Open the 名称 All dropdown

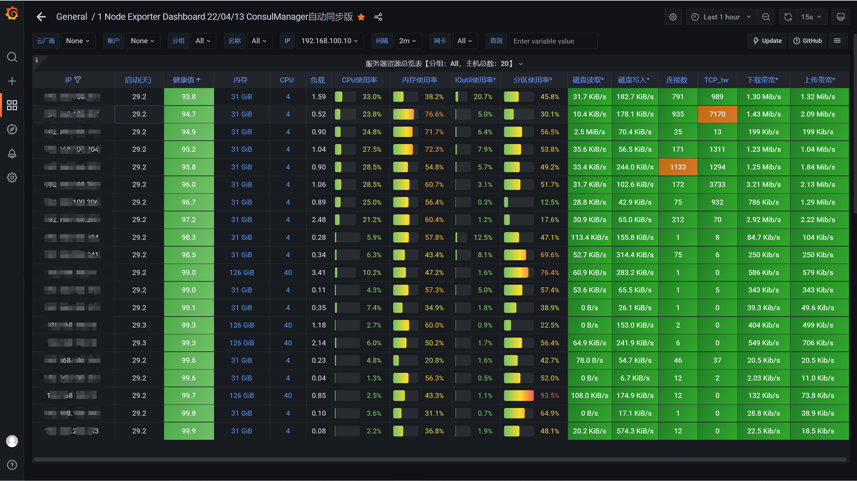(x=259, y=41)
